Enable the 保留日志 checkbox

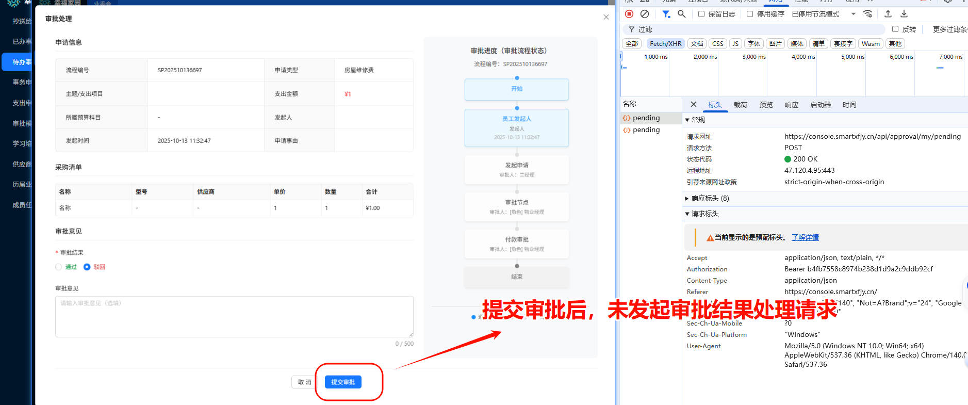[701, 14]
